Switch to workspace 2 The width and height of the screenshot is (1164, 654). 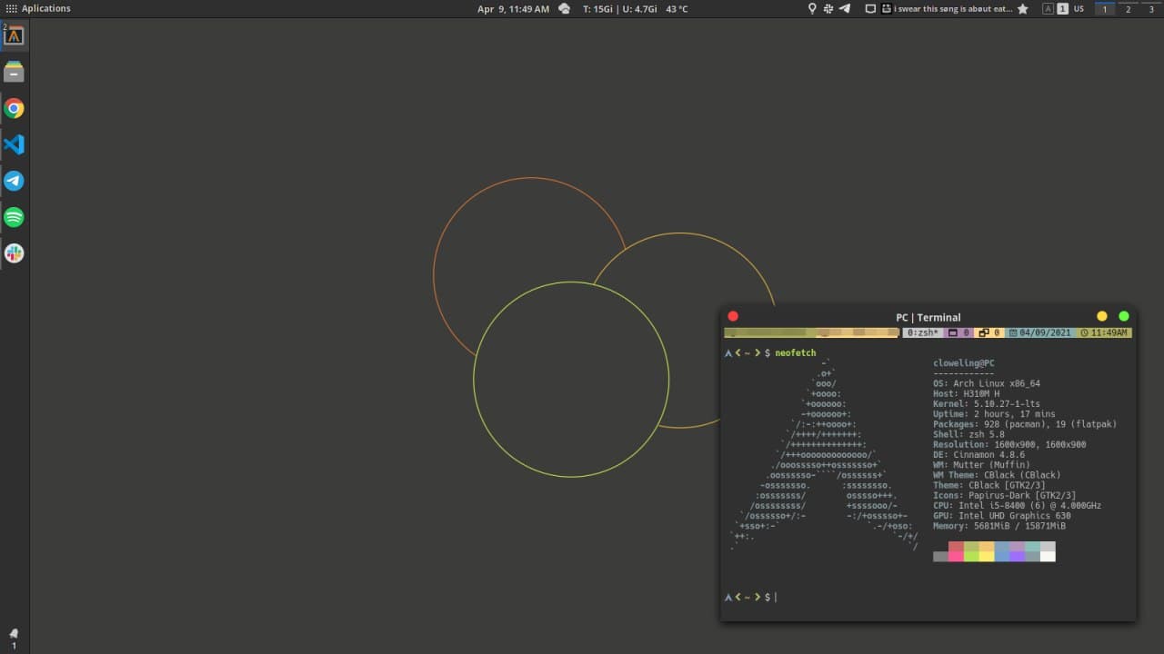pos(1129,8)
